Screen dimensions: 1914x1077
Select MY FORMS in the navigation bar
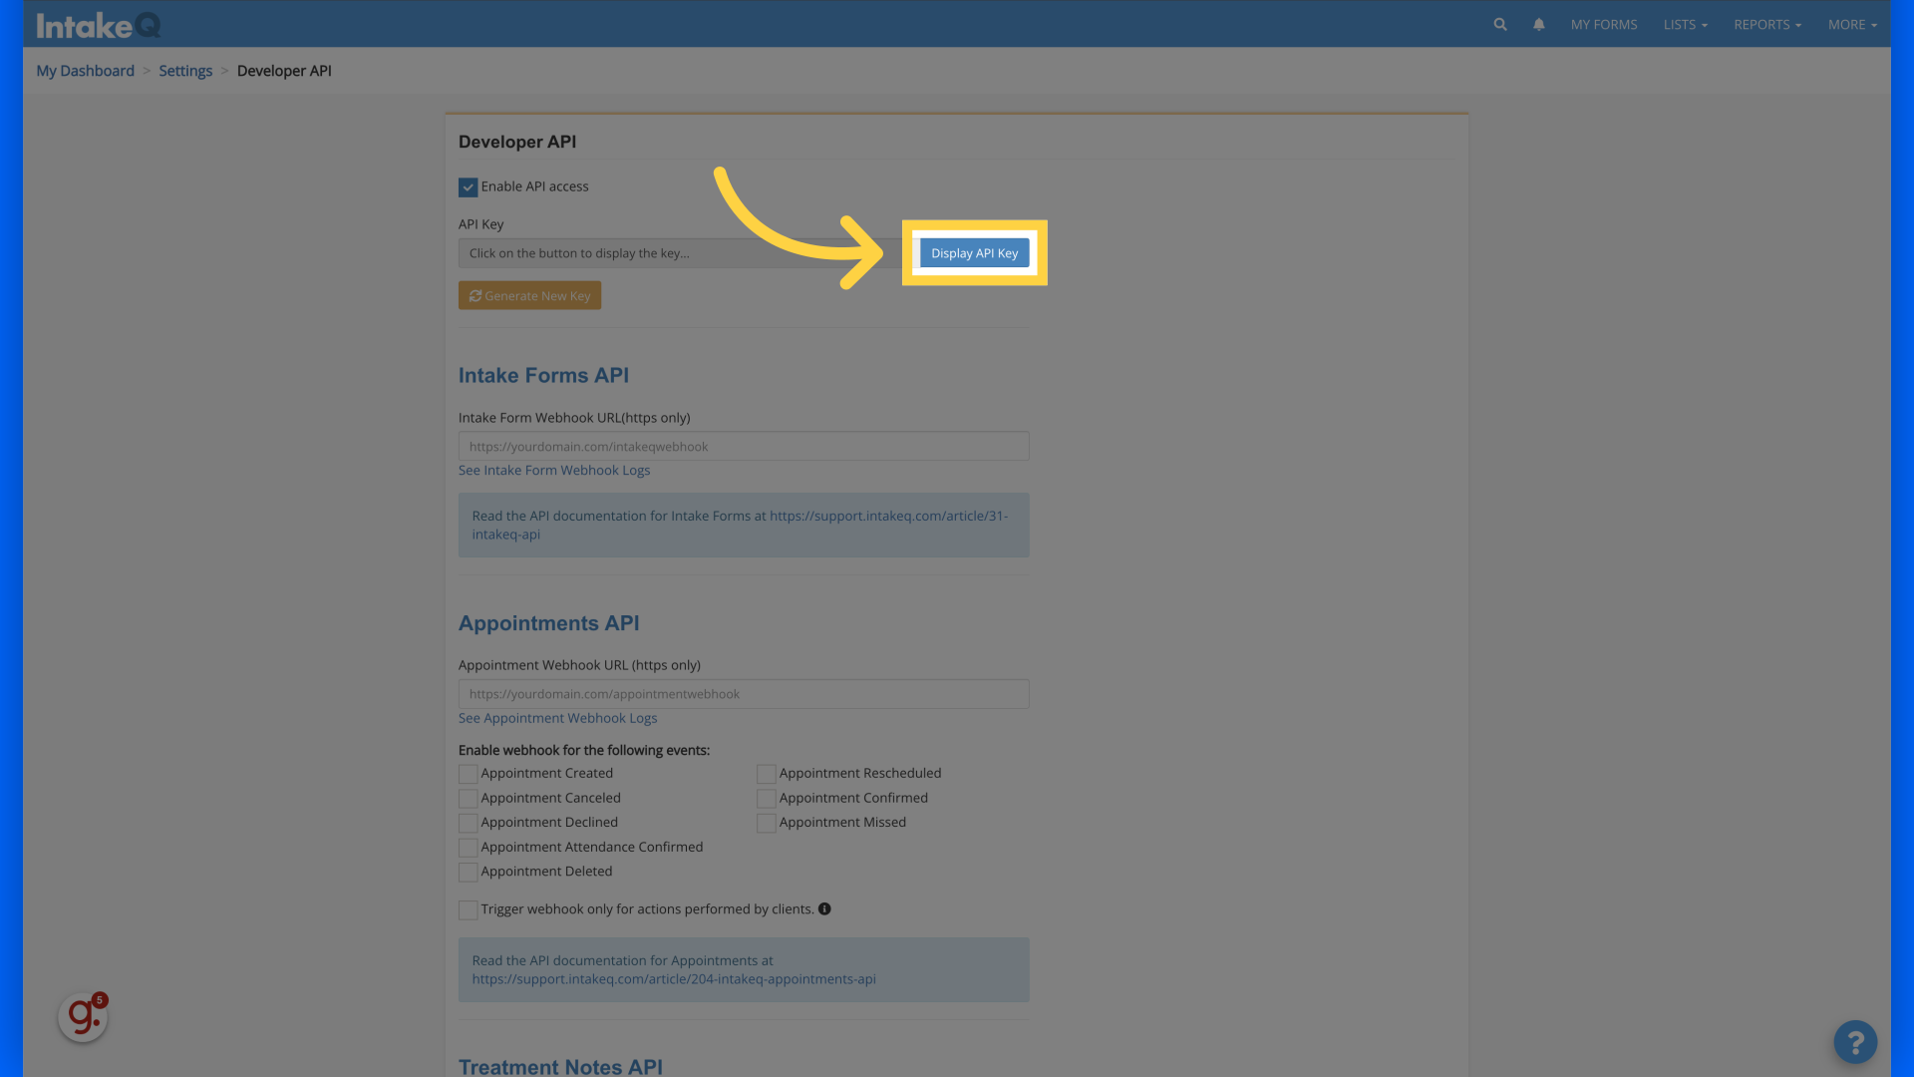(x=1603, y=24)
